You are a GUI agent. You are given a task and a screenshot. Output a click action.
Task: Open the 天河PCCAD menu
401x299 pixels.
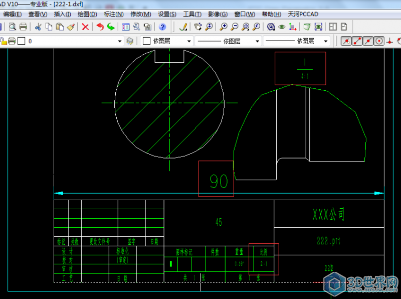pos(303,14)
